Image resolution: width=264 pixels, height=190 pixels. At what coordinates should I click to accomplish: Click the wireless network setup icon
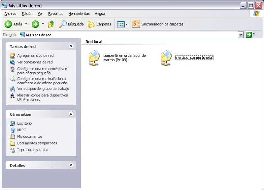pos(13,79)
